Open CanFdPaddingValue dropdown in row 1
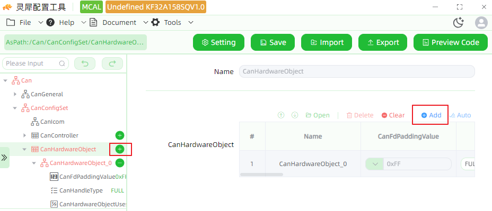This screenshot has width=492, height=211. 374,164
